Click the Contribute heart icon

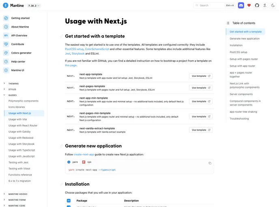click(6, 44)
